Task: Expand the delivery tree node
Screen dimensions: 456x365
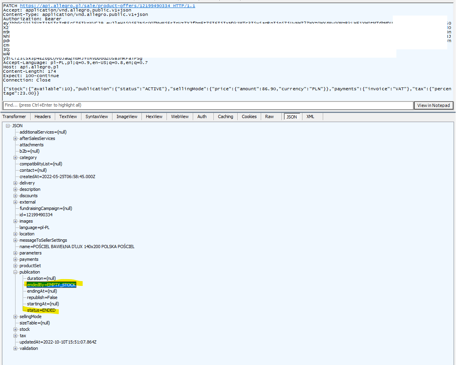Action: tap(15, 183)
